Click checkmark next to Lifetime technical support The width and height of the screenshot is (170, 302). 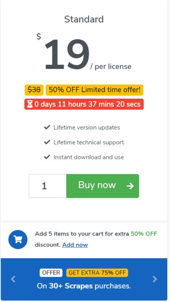[x=47, y=142]
